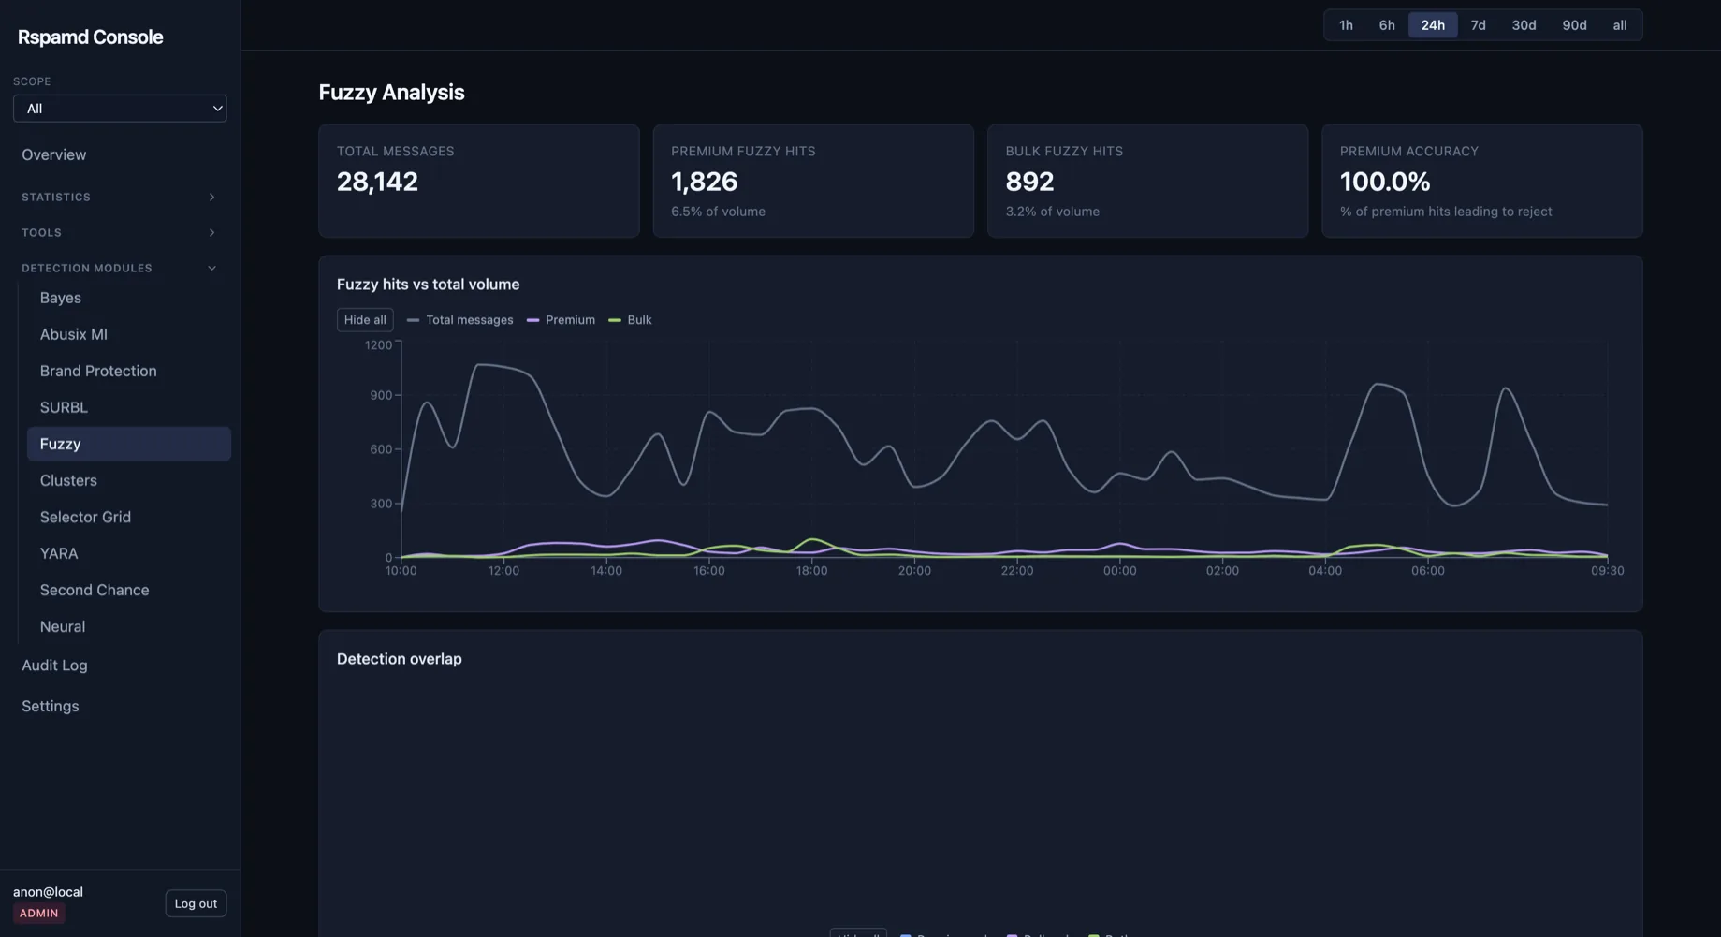This screenshot has width=1721, height=937.
Task: Open the SURBL module
Action: click(64, 407)
